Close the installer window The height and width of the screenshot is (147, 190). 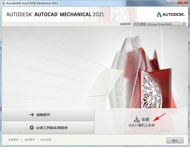183,3
